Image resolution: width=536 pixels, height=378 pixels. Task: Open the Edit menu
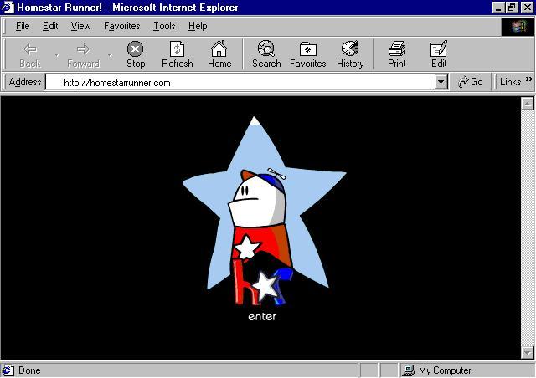coord(50,26)
